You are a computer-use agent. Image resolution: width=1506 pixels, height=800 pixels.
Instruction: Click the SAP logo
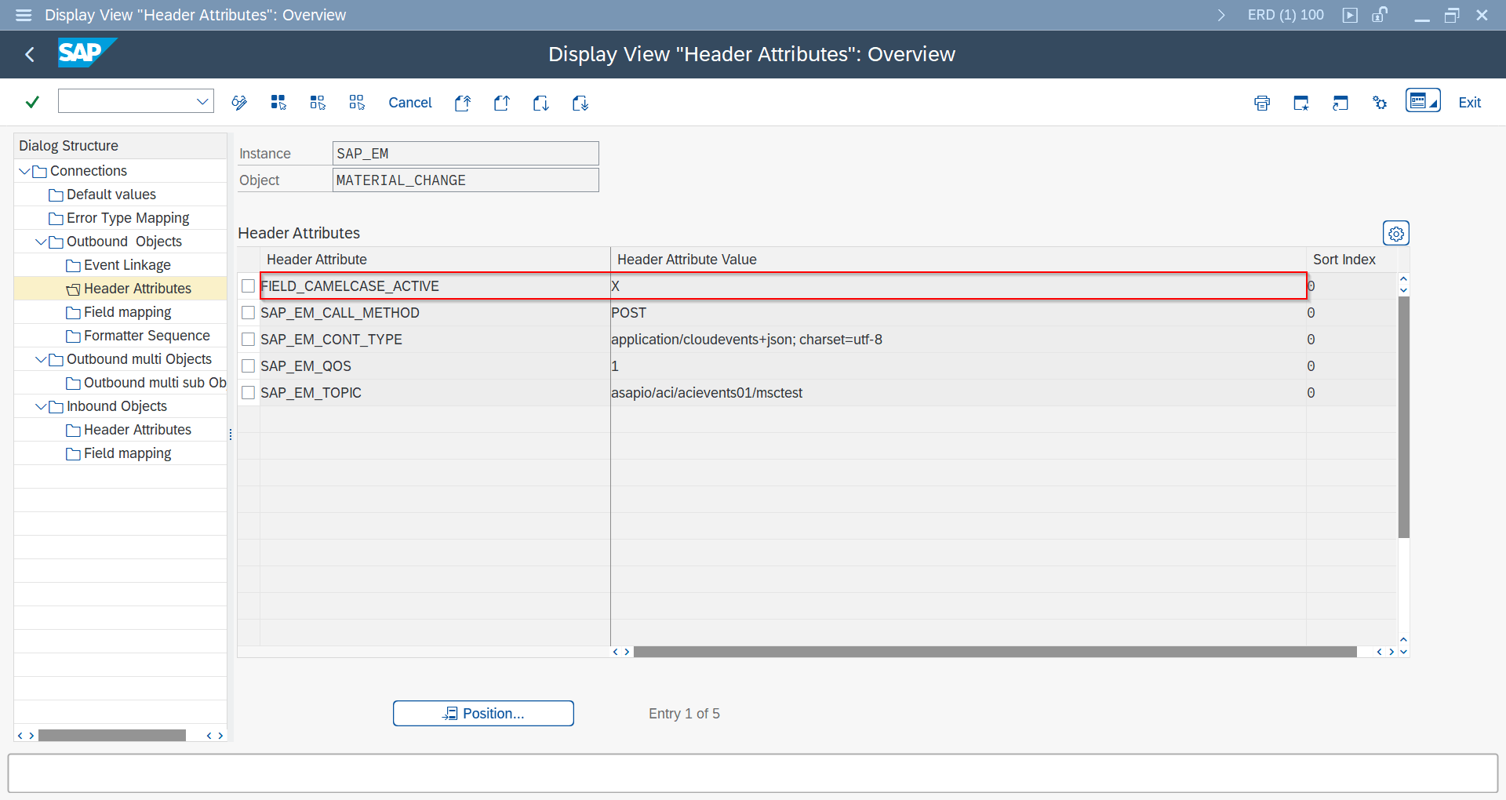[x=86, y=53]
